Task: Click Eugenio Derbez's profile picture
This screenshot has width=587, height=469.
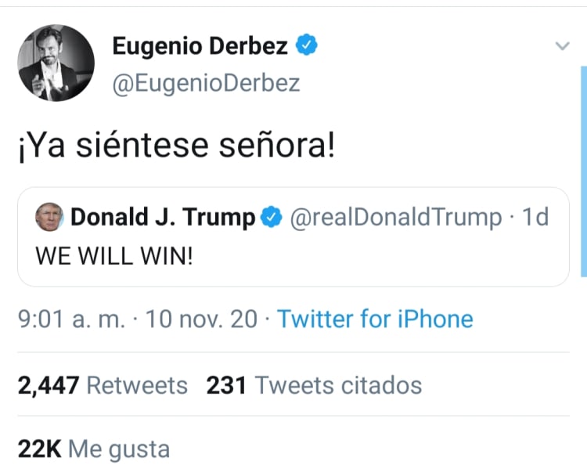Action: point(55,63)
